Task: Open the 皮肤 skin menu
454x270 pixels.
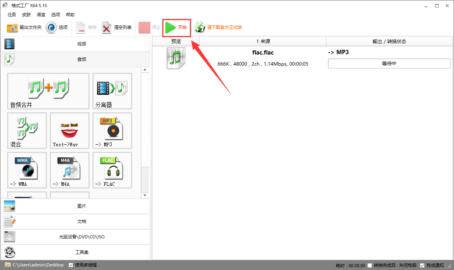Action: pyautogui.click(x=26, y=14)
